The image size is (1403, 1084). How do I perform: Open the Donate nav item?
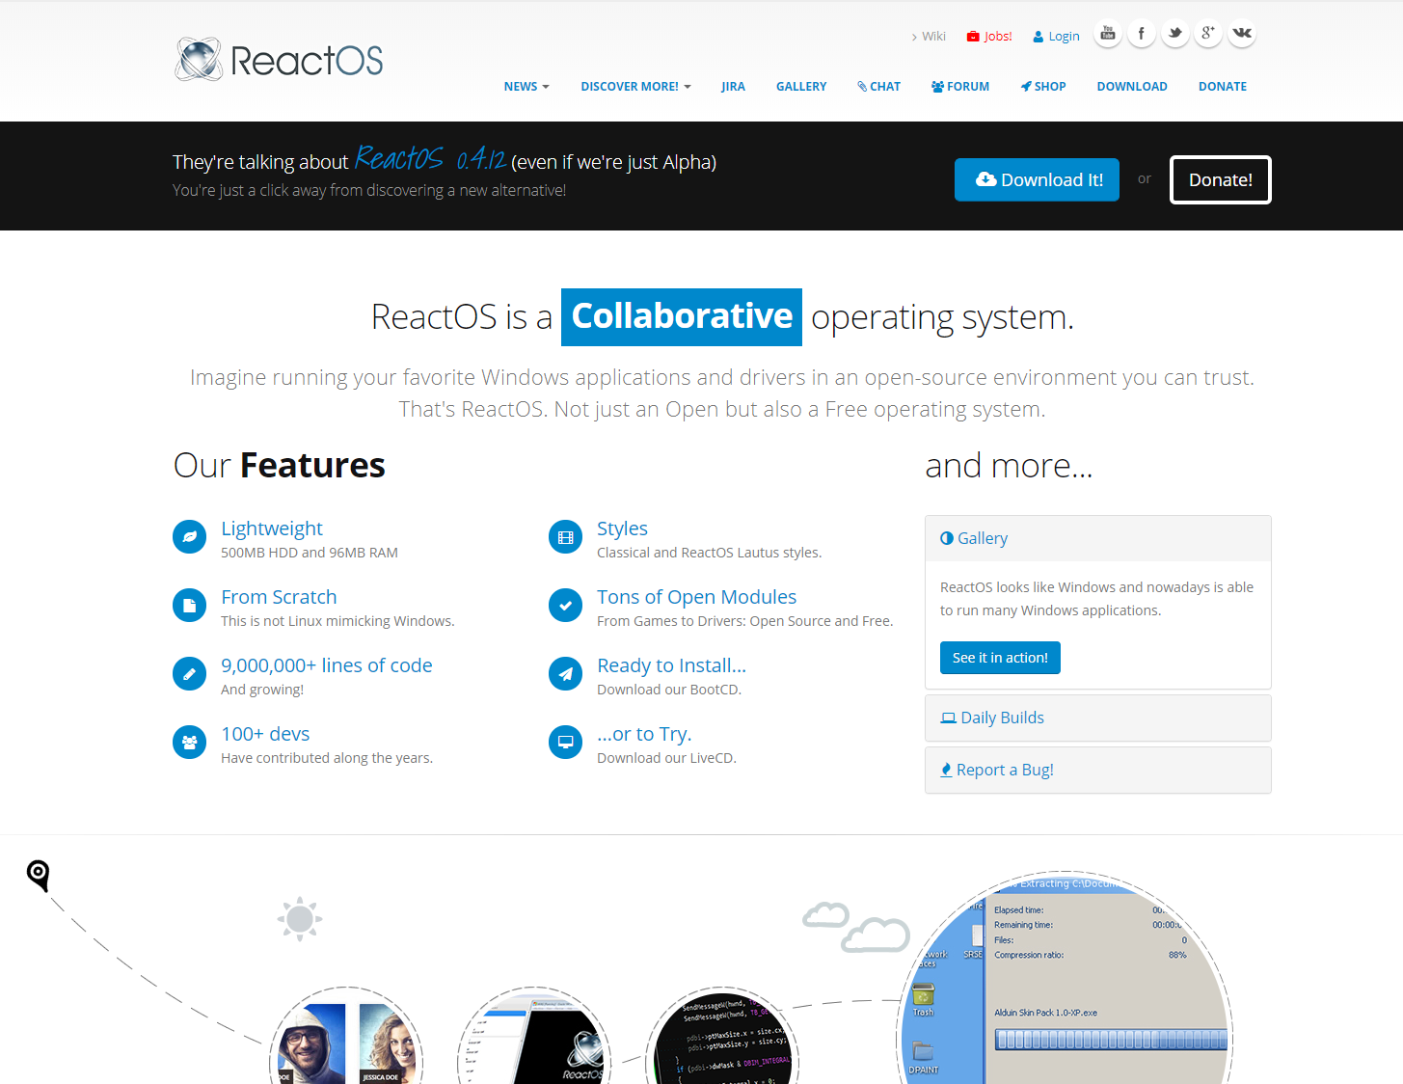[x=1223, y=87]
